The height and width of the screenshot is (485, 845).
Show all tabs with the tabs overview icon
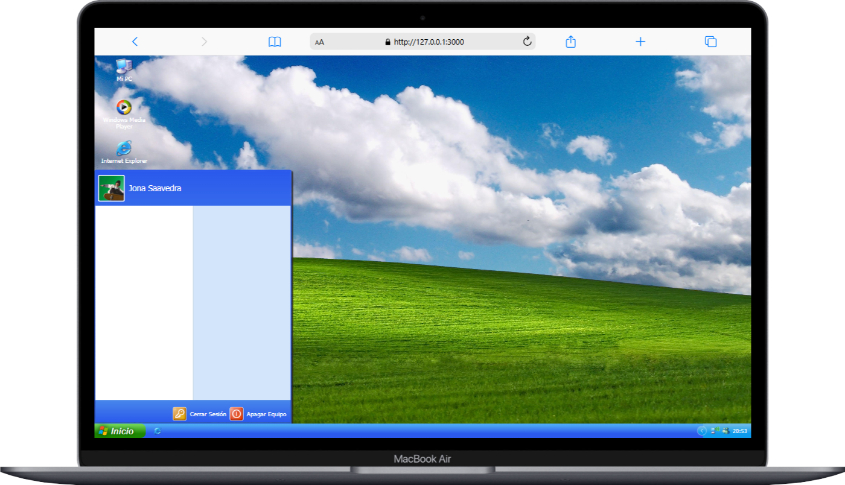click(711, 42)
